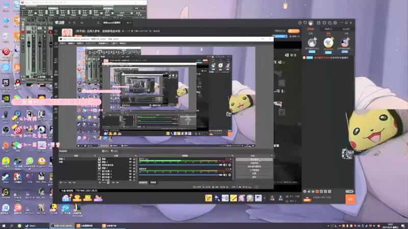The height and width of the screenshot is (229, 408).
Task: Move selected OBS source up
Action: point(113,183)
